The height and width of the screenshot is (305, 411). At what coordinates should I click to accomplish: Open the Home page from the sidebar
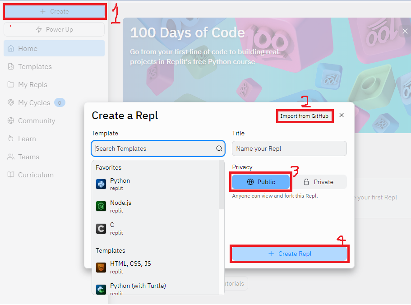point(54,48)
